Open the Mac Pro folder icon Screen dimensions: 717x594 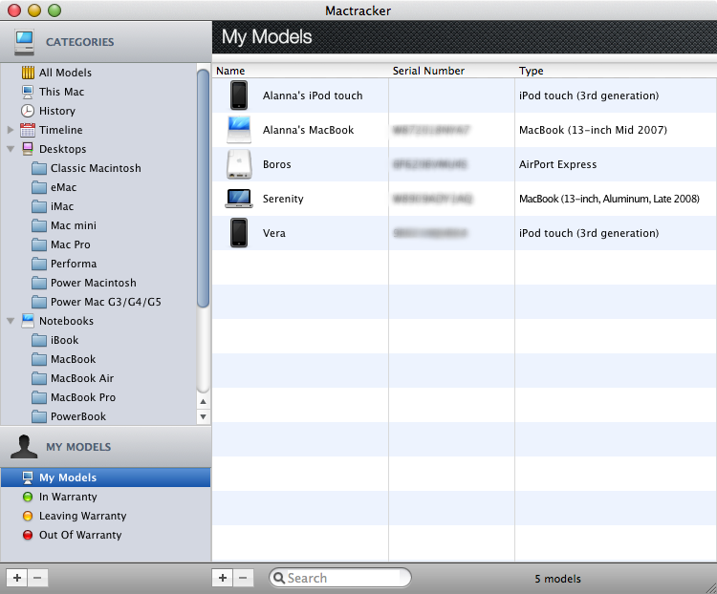pyautogui.click(x=39, y=244)
